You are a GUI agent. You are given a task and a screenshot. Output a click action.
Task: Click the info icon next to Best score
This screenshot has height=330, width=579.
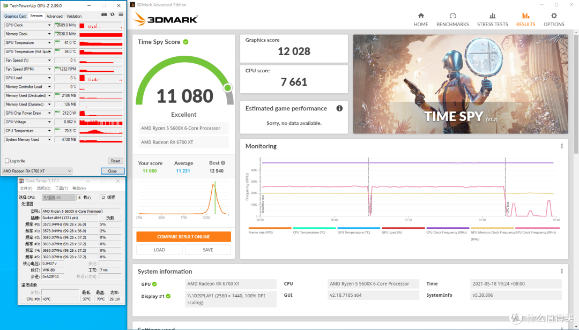point(223,163)
